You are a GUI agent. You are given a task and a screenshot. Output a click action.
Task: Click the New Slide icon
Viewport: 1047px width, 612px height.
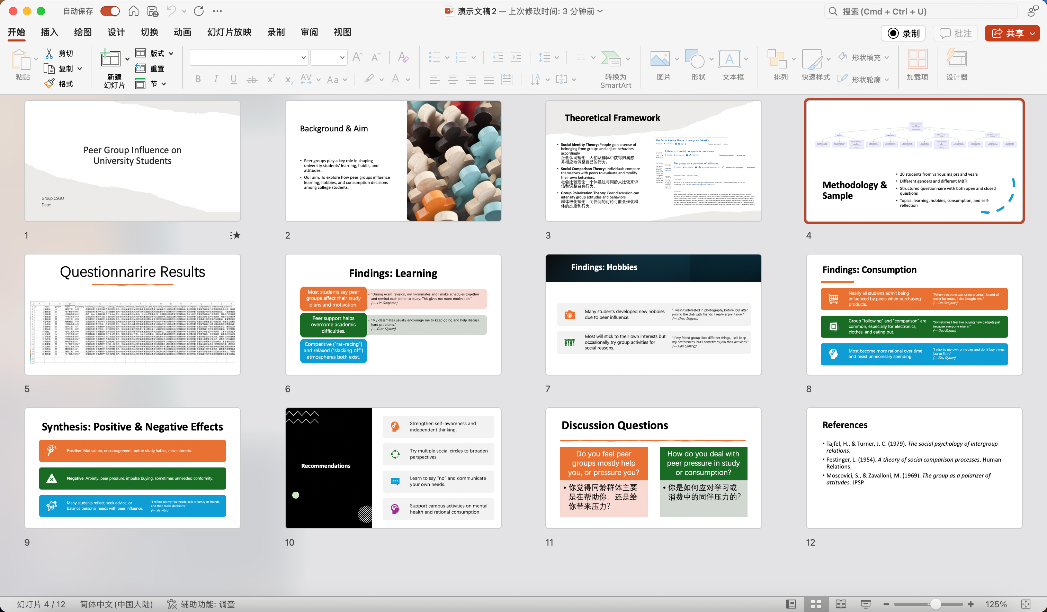click(110, 57)
